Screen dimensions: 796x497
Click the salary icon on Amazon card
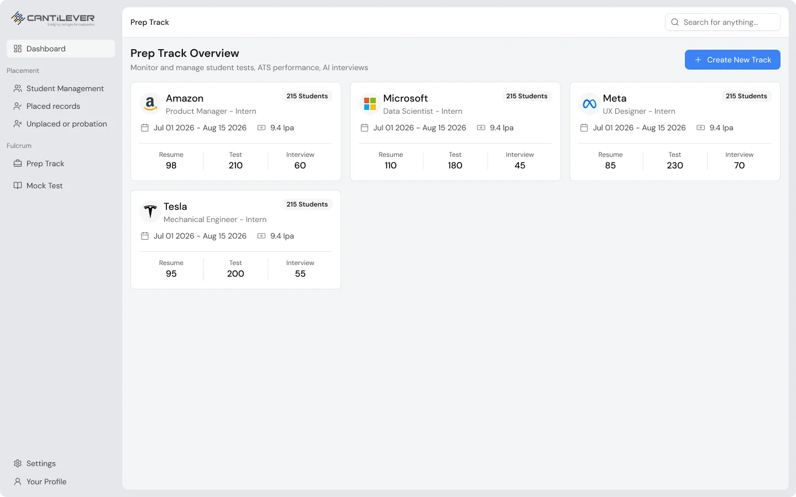click(261, 128)
